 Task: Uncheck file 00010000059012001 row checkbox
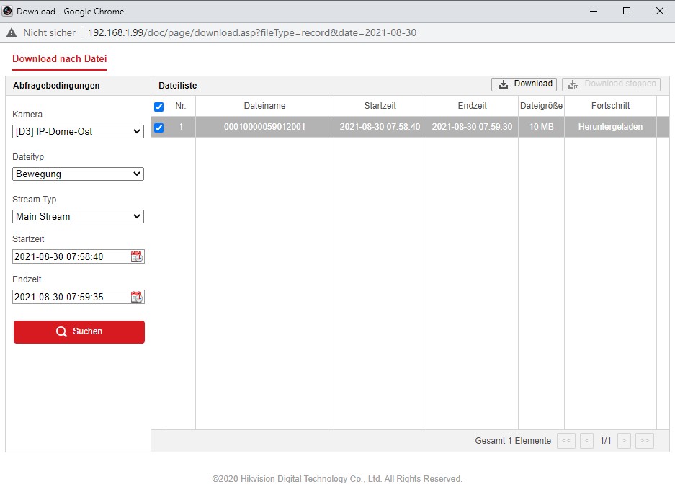click(159, 128)
